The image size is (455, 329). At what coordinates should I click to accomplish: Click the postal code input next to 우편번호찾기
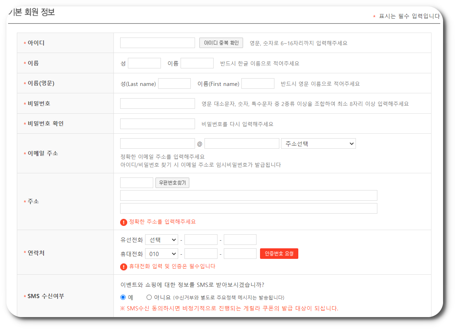[136, 182]
